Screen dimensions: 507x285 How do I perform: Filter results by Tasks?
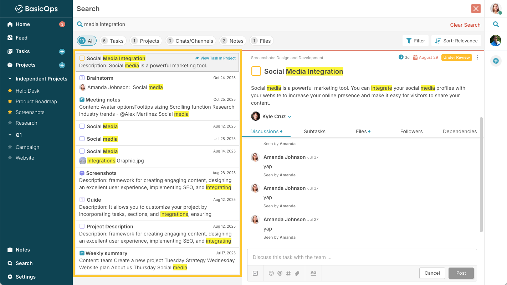click(x=113, y=41)
